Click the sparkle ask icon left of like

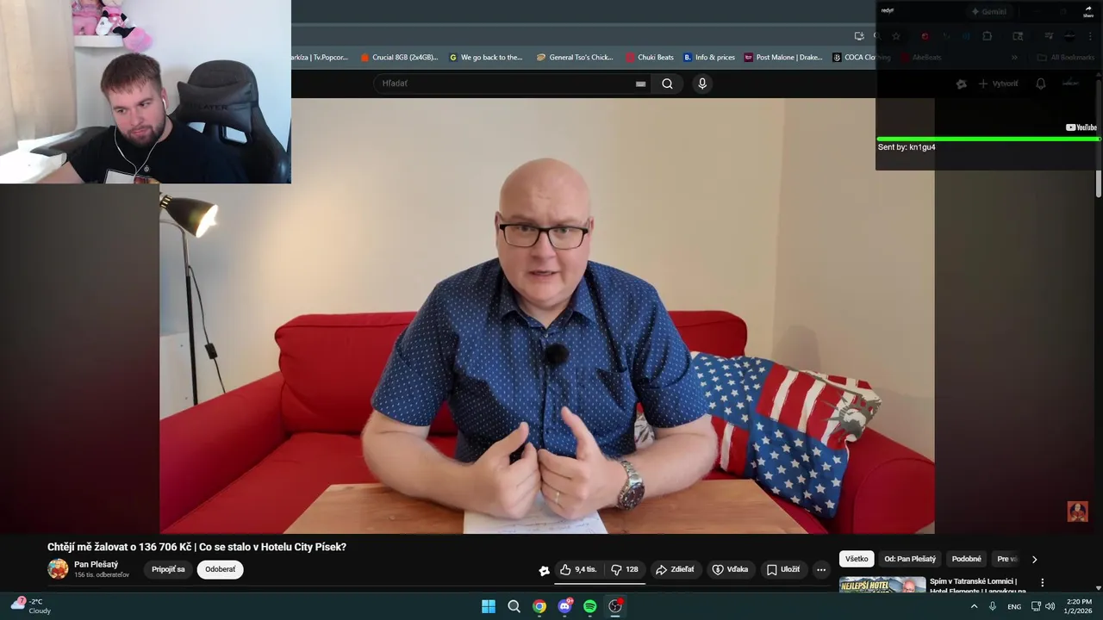[x=544, y=570]
